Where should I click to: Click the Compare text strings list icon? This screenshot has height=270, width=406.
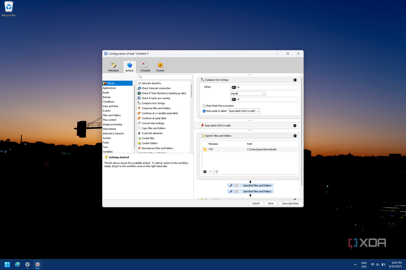[x=139, y=103]
